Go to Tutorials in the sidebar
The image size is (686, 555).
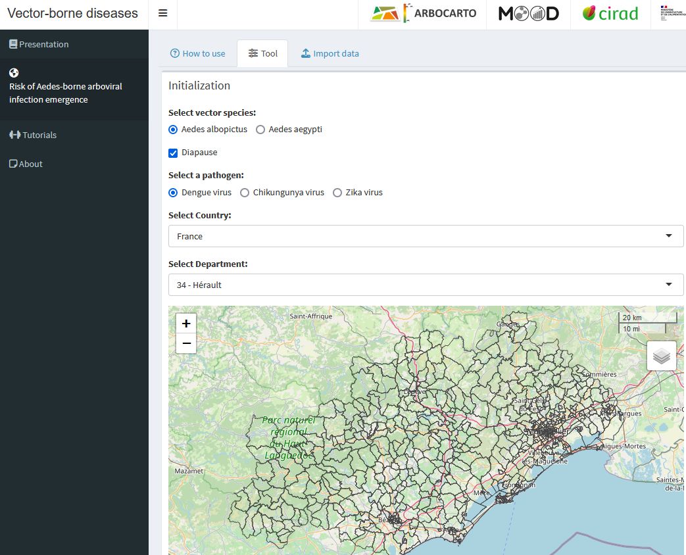[39, 135]
